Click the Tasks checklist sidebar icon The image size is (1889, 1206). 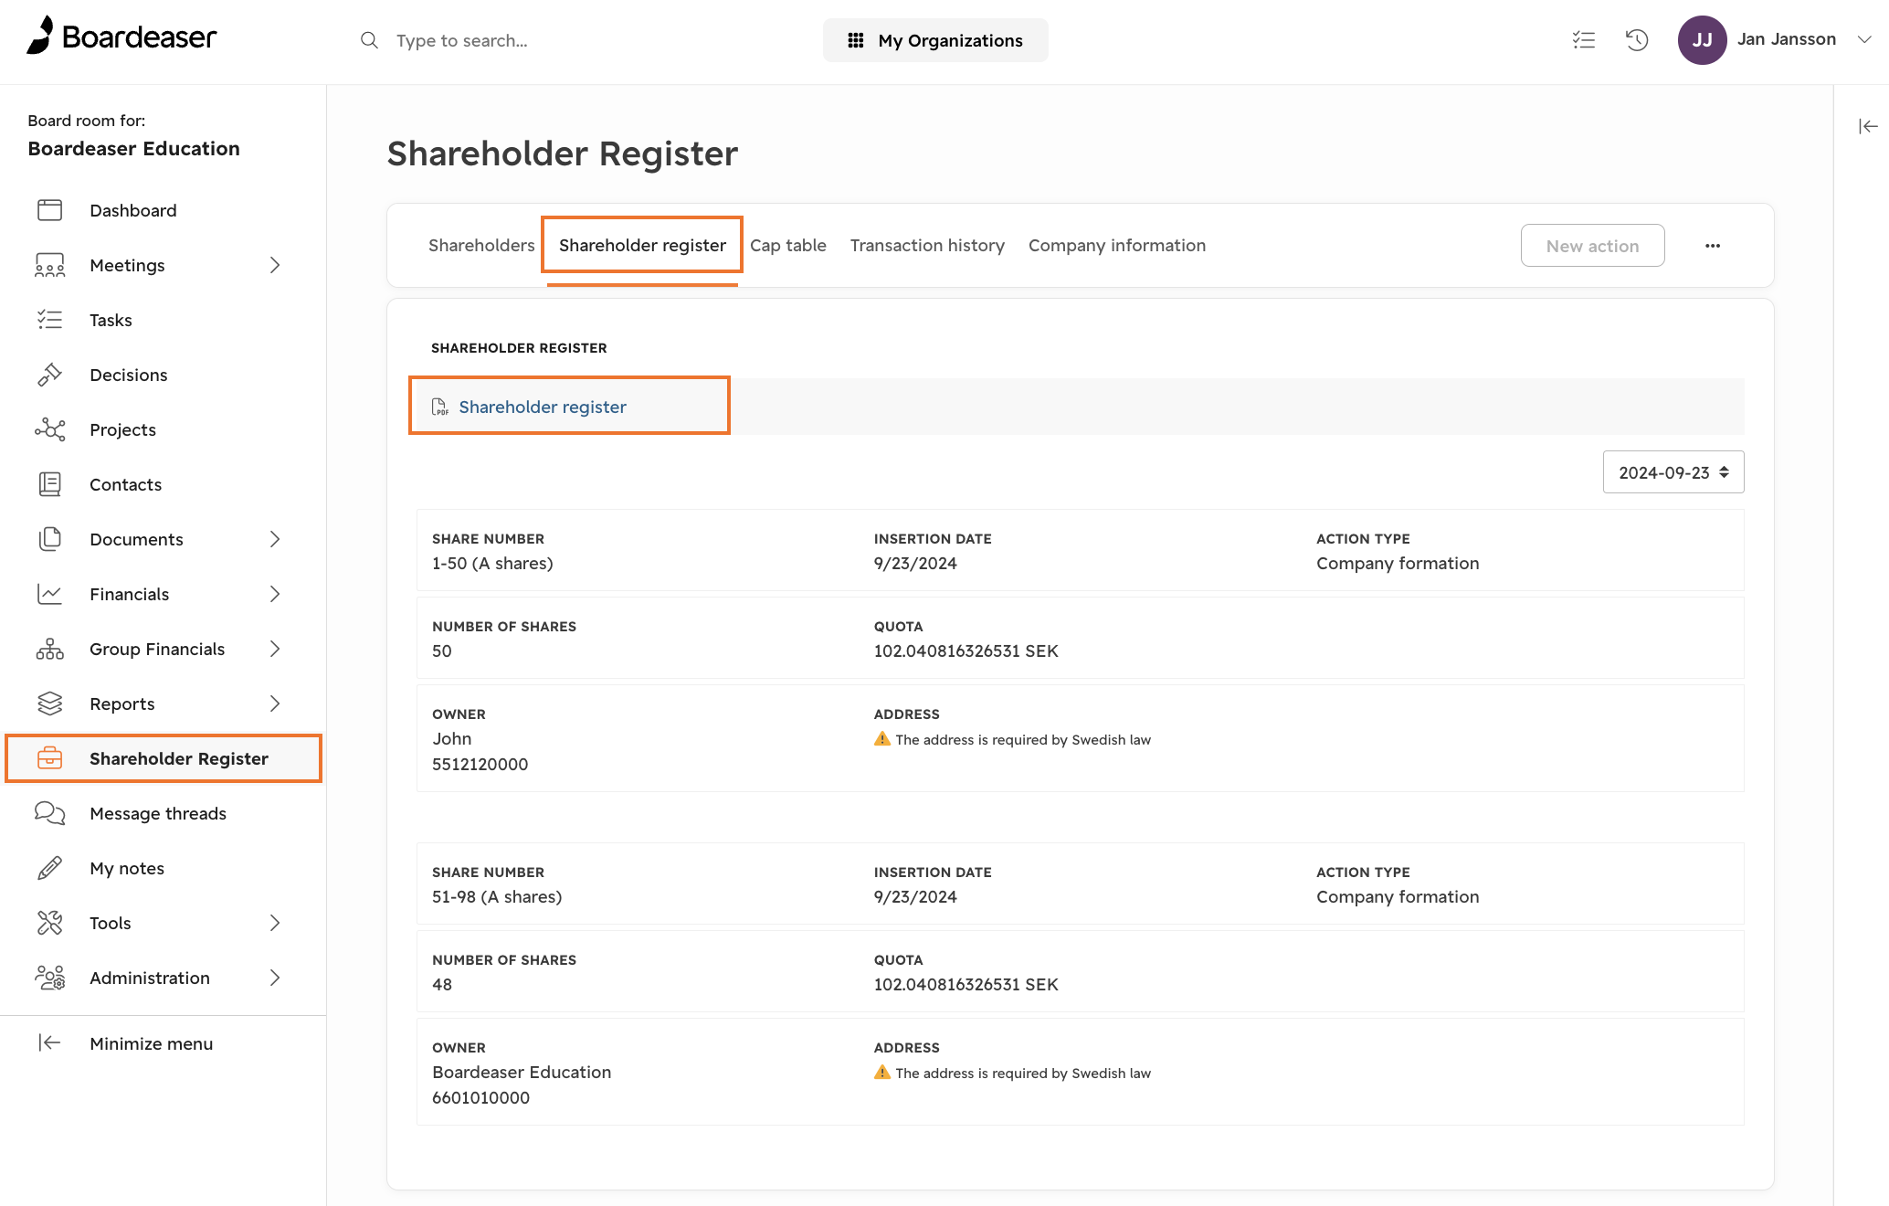[50, 320]
